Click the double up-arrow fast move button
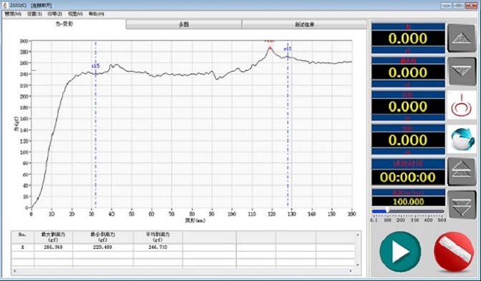 click(462, 172)
